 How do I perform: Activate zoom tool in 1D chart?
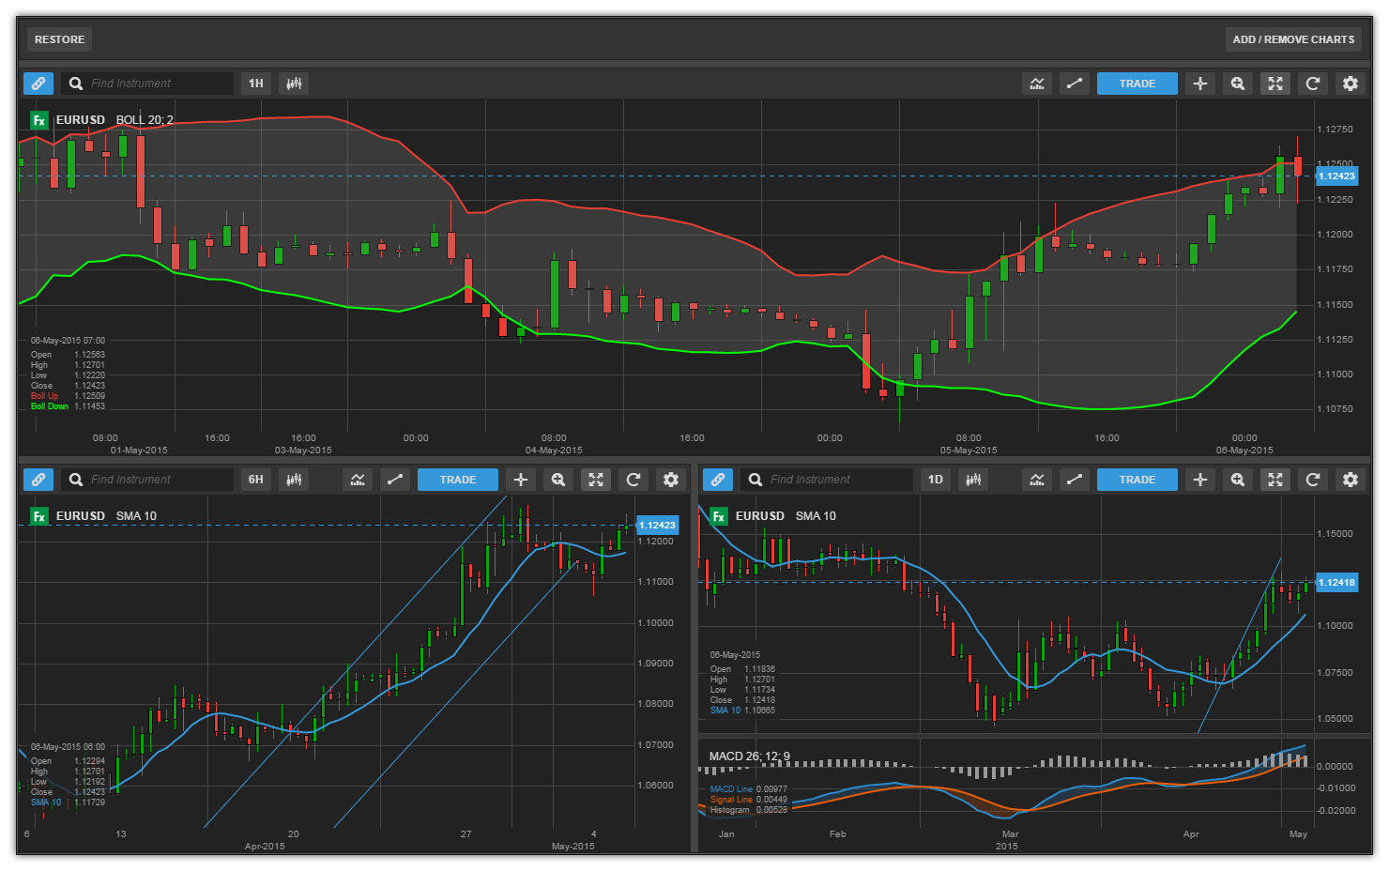tap(1238, 480)
